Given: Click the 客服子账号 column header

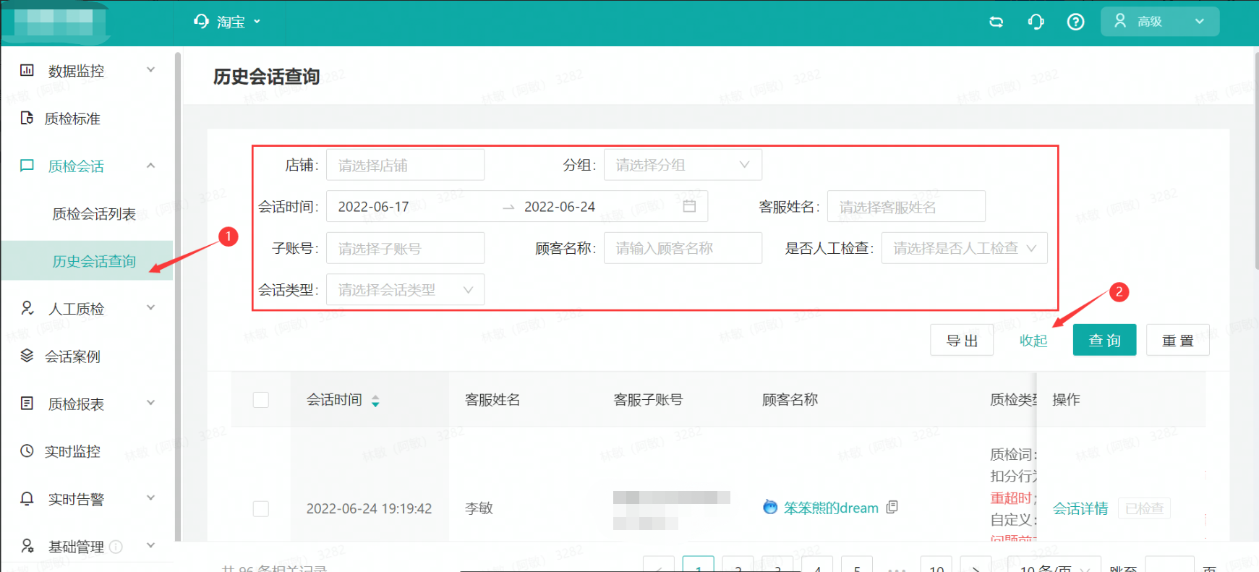Looking at the screenshot, I should coord(648,400).
